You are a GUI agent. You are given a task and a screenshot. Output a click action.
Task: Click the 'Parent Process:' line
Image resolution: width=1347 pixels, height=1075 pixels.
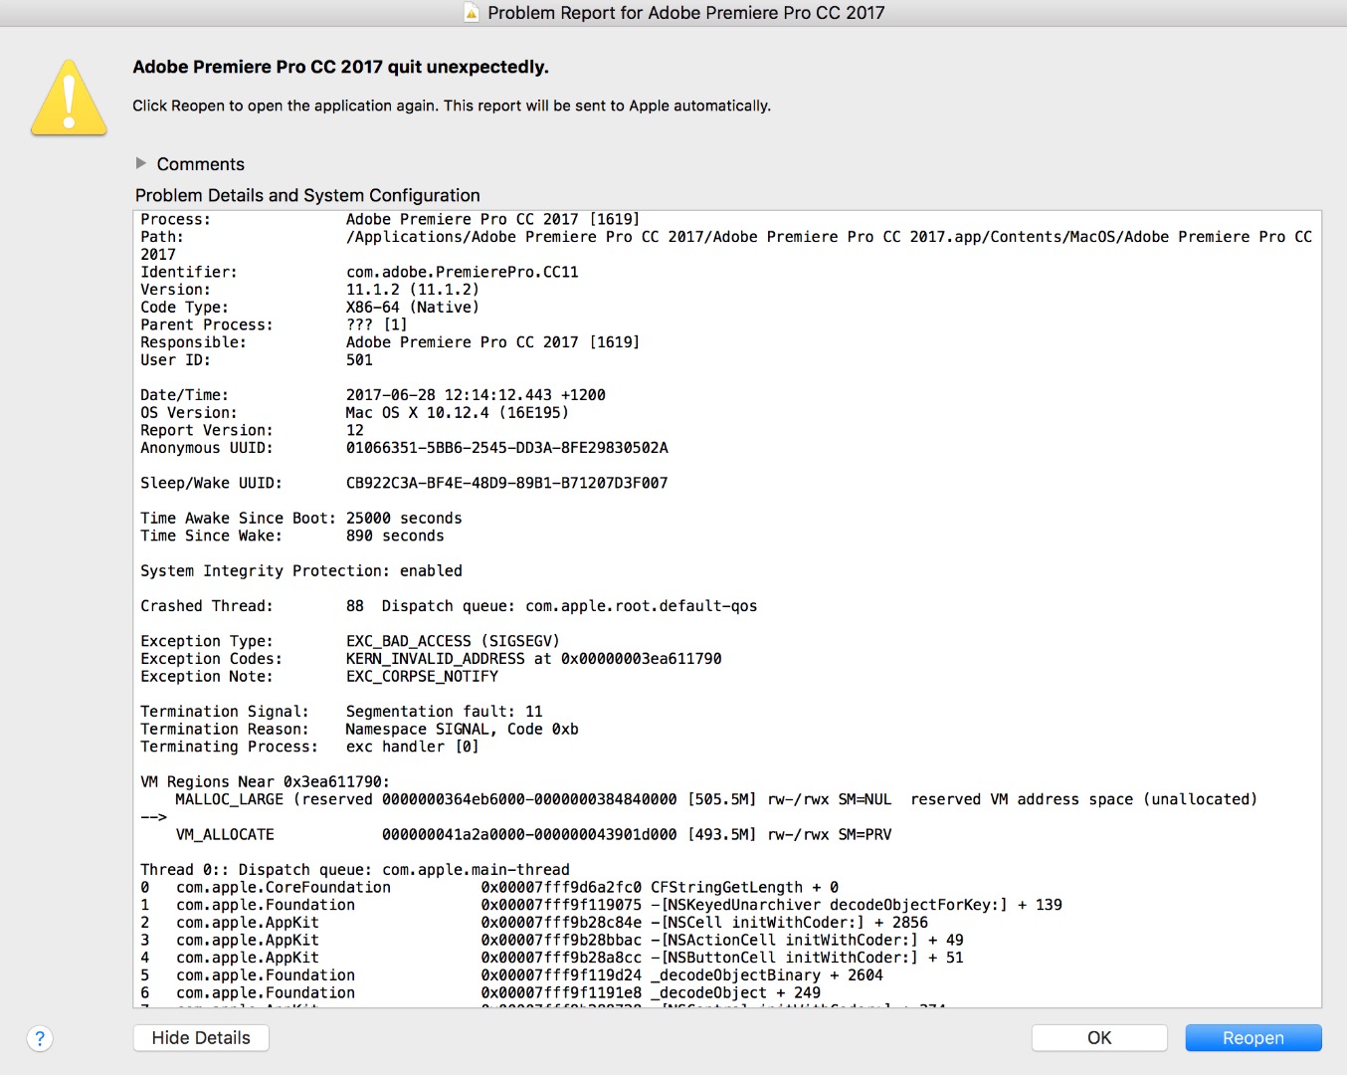(x=274, y=325)
